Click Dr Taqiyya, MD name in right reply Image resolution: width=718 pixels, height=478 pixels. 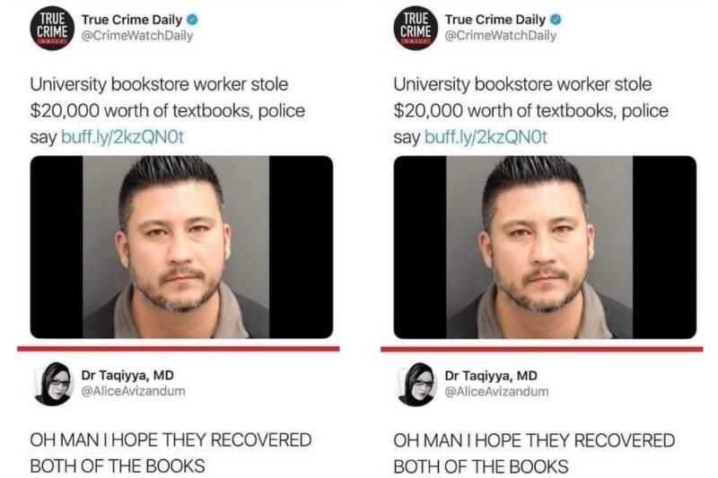coord(491,376)
